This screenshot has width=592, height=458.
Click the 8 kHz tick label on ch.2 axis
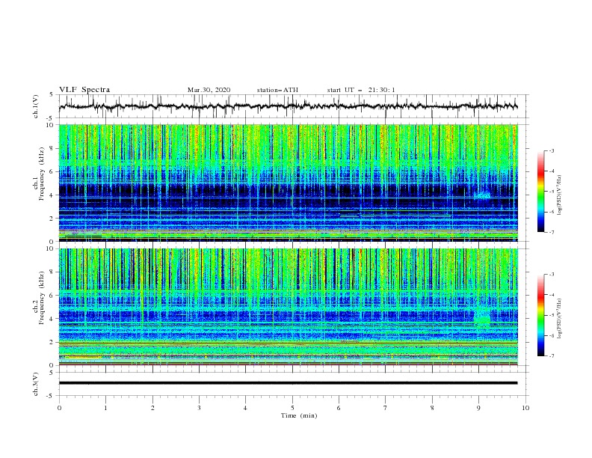click(x=52, y=272)
